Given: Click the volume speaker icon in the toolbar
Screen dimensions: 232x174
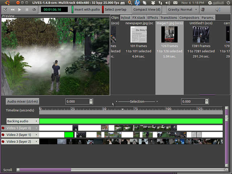Looking at the screenshot, I should (x=218, y=9).
